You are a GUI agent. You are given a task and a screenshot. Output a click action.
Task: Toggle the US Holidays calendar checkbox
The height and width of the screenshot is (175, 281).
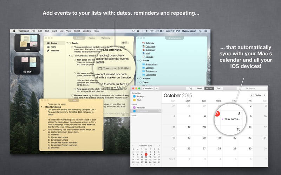[x=134, y=111]
